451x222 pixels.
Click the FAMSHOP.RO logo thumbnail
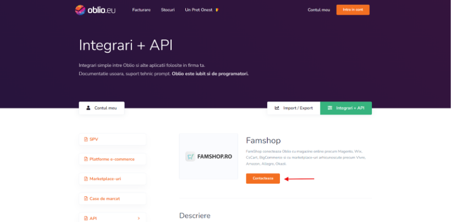point(208,156)
